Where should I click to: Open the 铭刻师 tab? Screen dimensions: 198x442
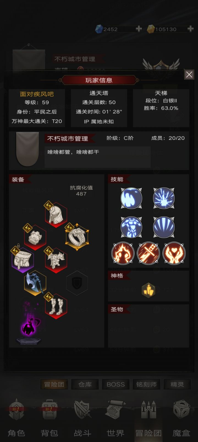coord(147,384)
